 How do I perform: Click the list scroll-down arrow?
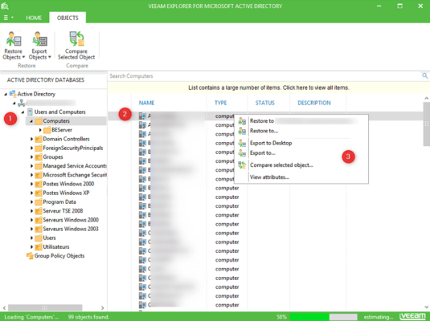click(427, 307)
